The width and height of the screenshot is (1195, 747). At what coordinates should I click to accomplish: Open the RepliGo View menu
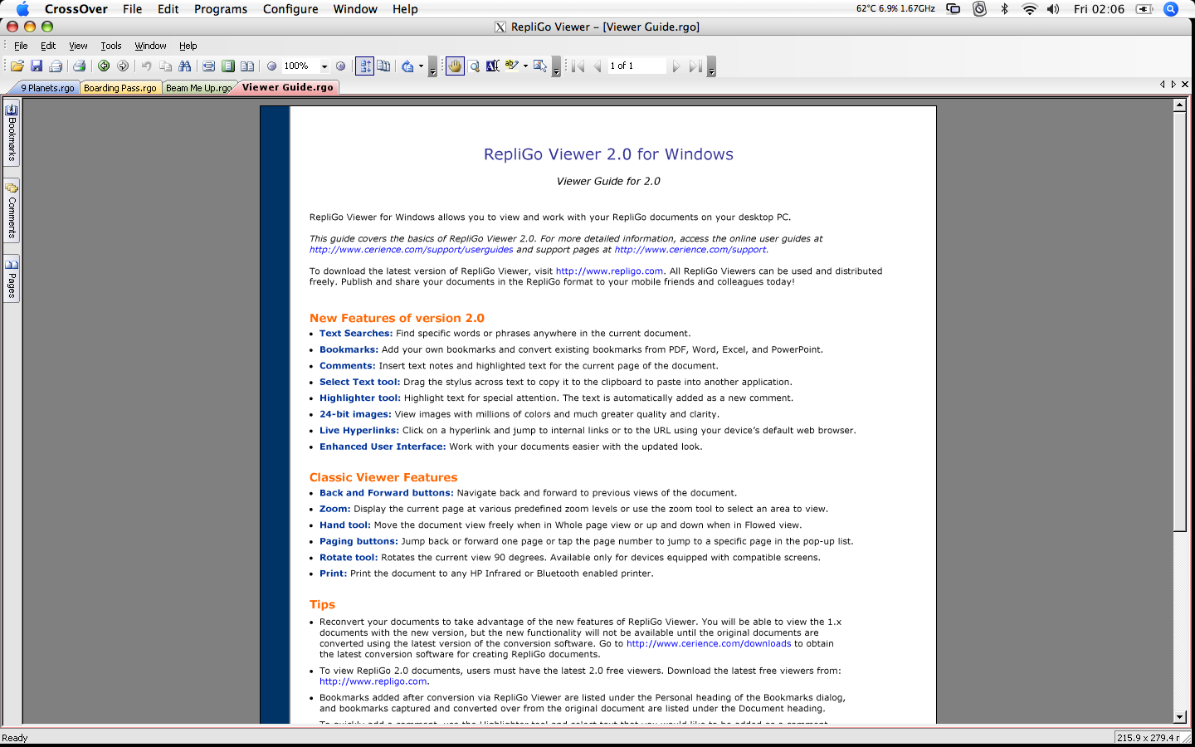[x=78, y=46]
